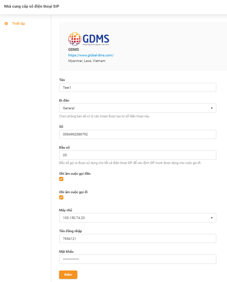The height and width of the screenshot is (282, 227).
Task: Click the GDMS provider name text
Action: click(x=74, y=49)
